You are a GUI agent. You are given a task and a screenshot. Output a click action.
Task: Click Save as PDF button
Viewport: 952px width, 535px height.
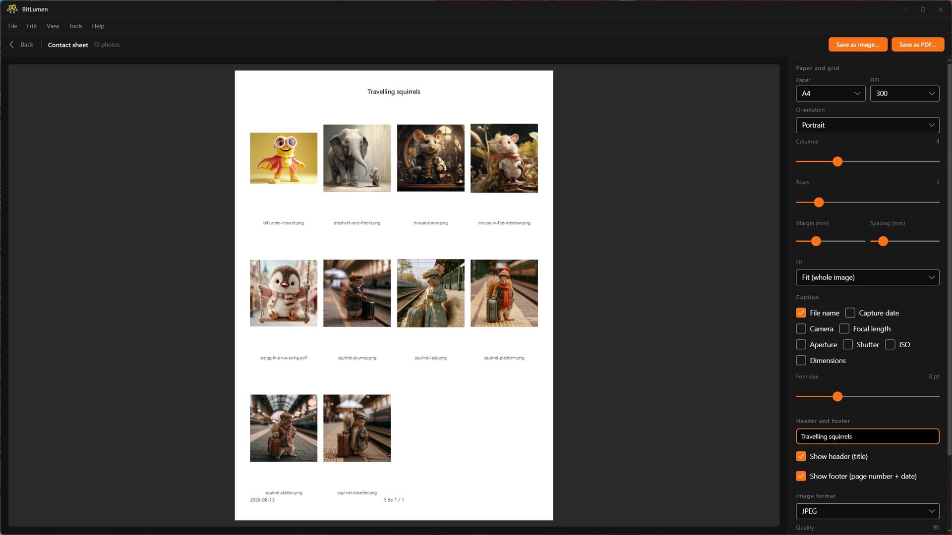coord(918,45)
